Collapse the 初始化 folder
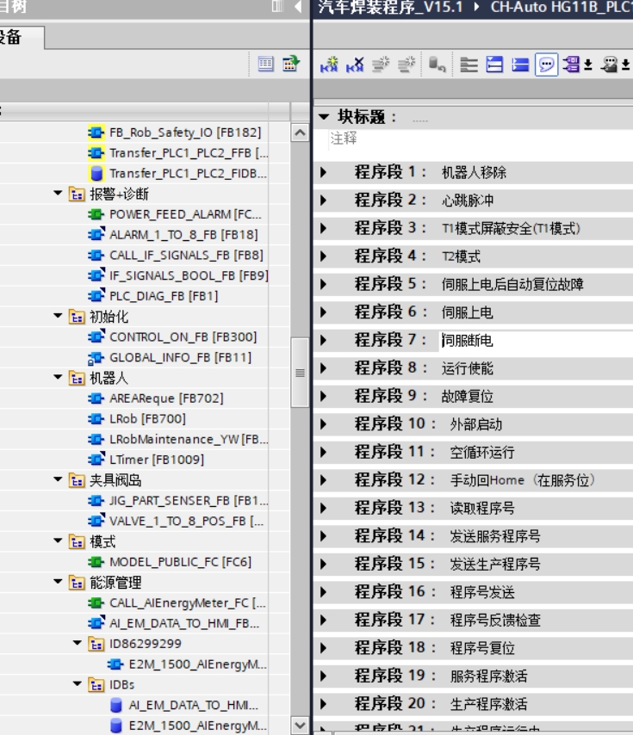 [58, 316]
